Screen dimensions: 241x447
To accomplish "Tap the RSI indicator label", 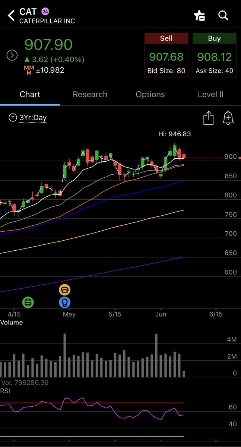I will [5, 390].
